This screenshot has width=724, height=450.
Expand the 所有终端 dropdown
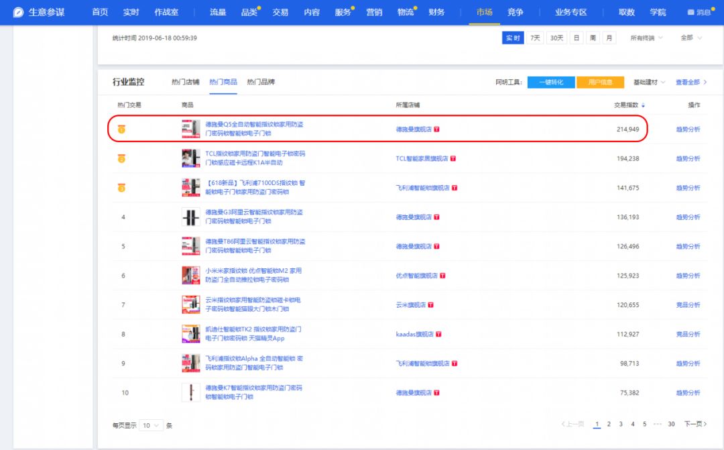(646, 38)
